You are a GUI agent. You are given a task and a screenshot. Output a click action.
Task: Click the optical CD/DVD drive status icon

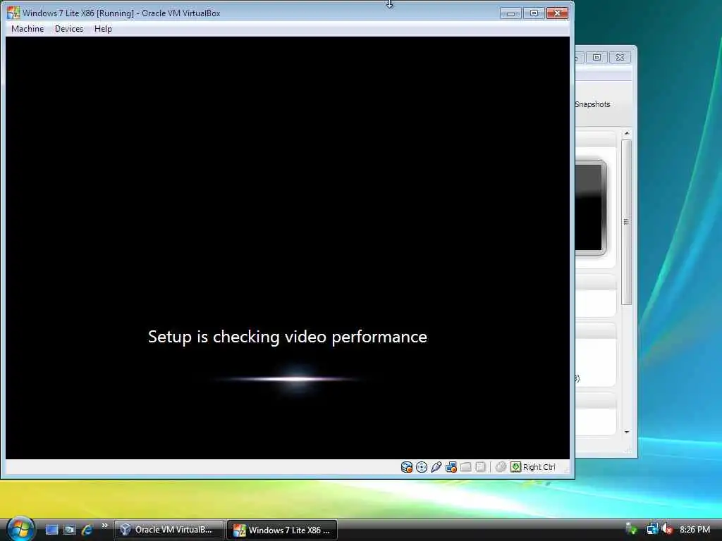(422, 467)
